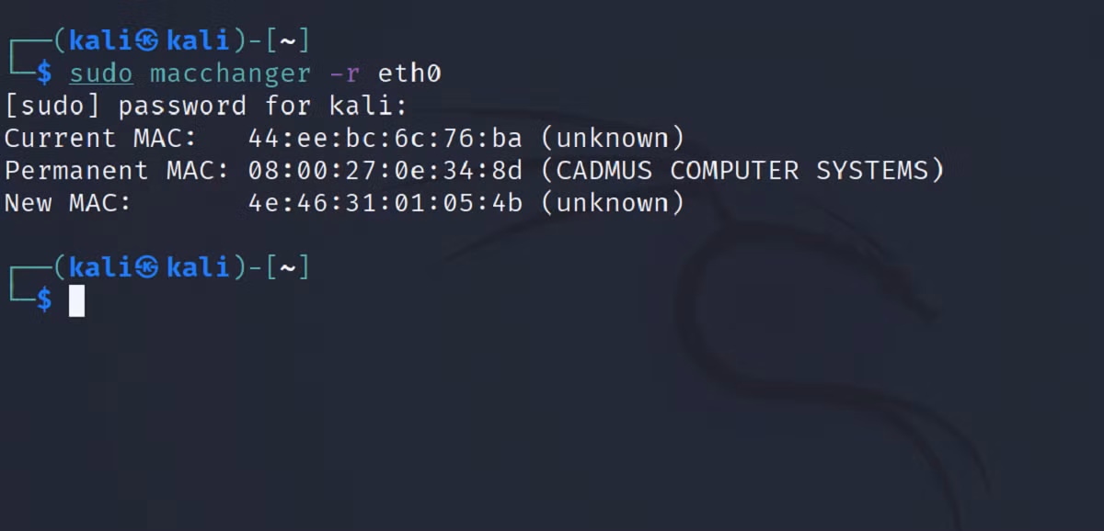The width and height of the screenshot is (1104, 531).
Task: Click the -r flag in the command
Action: pyautogui.click(x=345, y=73)
